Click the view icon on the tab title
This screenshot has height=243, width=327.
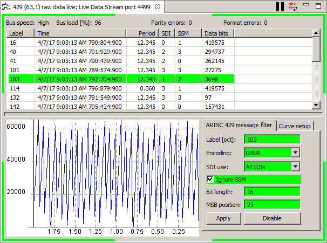6,6
